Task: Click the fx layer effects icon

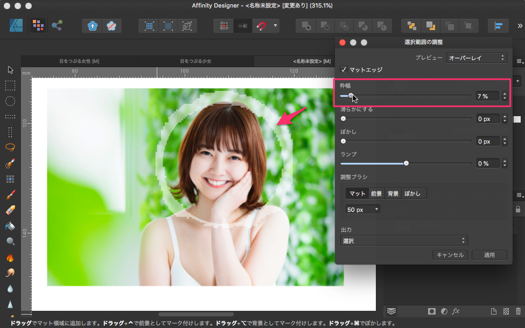Action: point(456,311)
